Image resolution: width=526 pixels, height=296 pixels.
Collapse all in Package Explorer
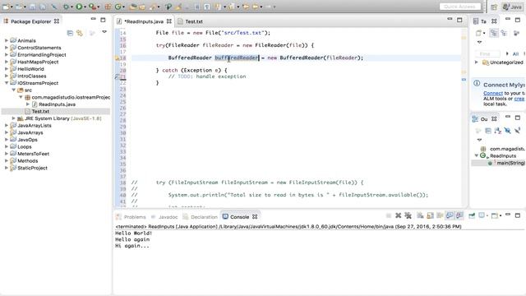[x=70, y=33]
